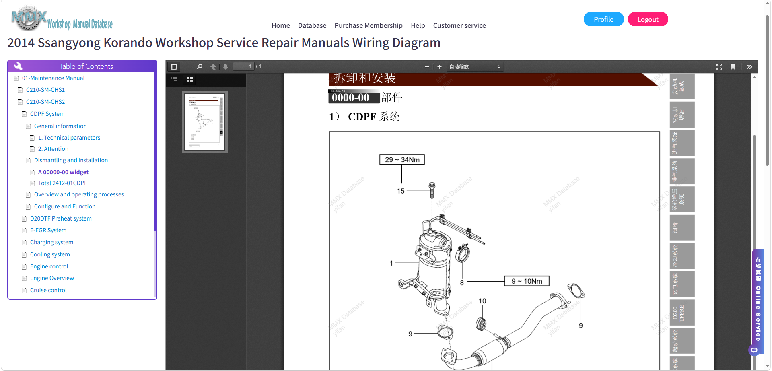772x371 pixels.
Task: Open Cruise control entry
Action: coord(48,290)
